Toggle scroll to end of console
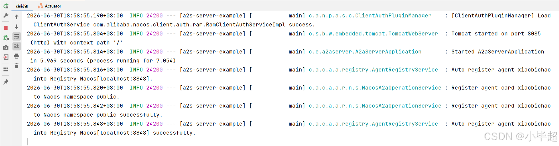 pyautogui.click(x=17, y=46)
